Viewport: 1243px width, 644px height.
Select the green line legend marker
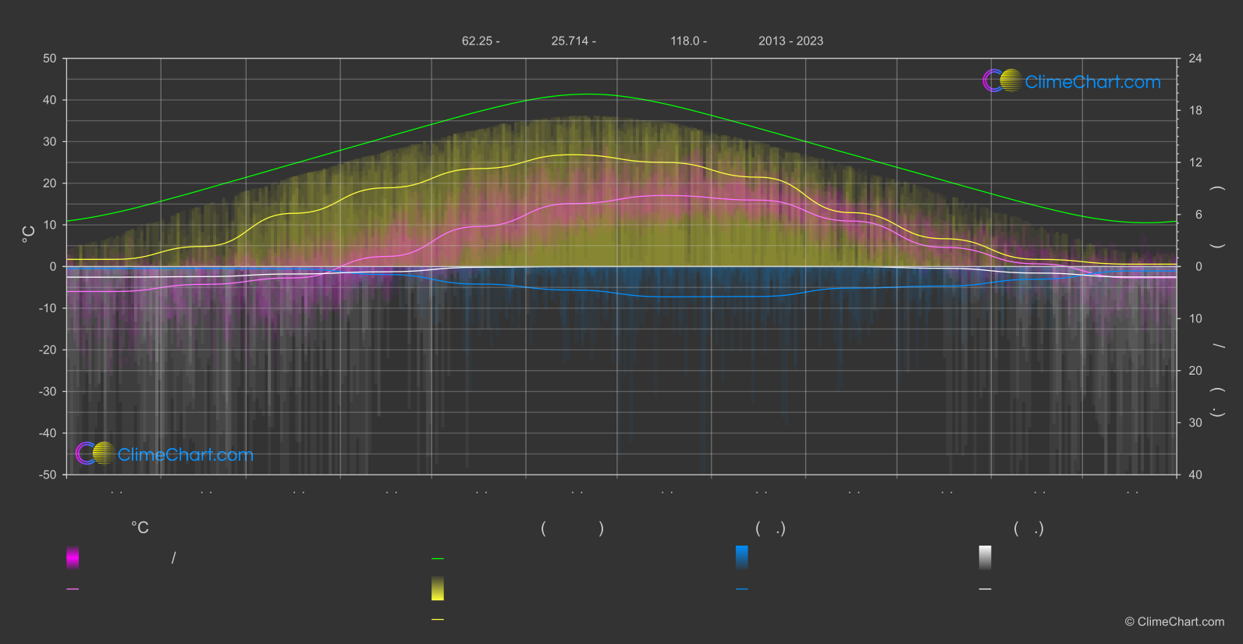tap(438, 559)
